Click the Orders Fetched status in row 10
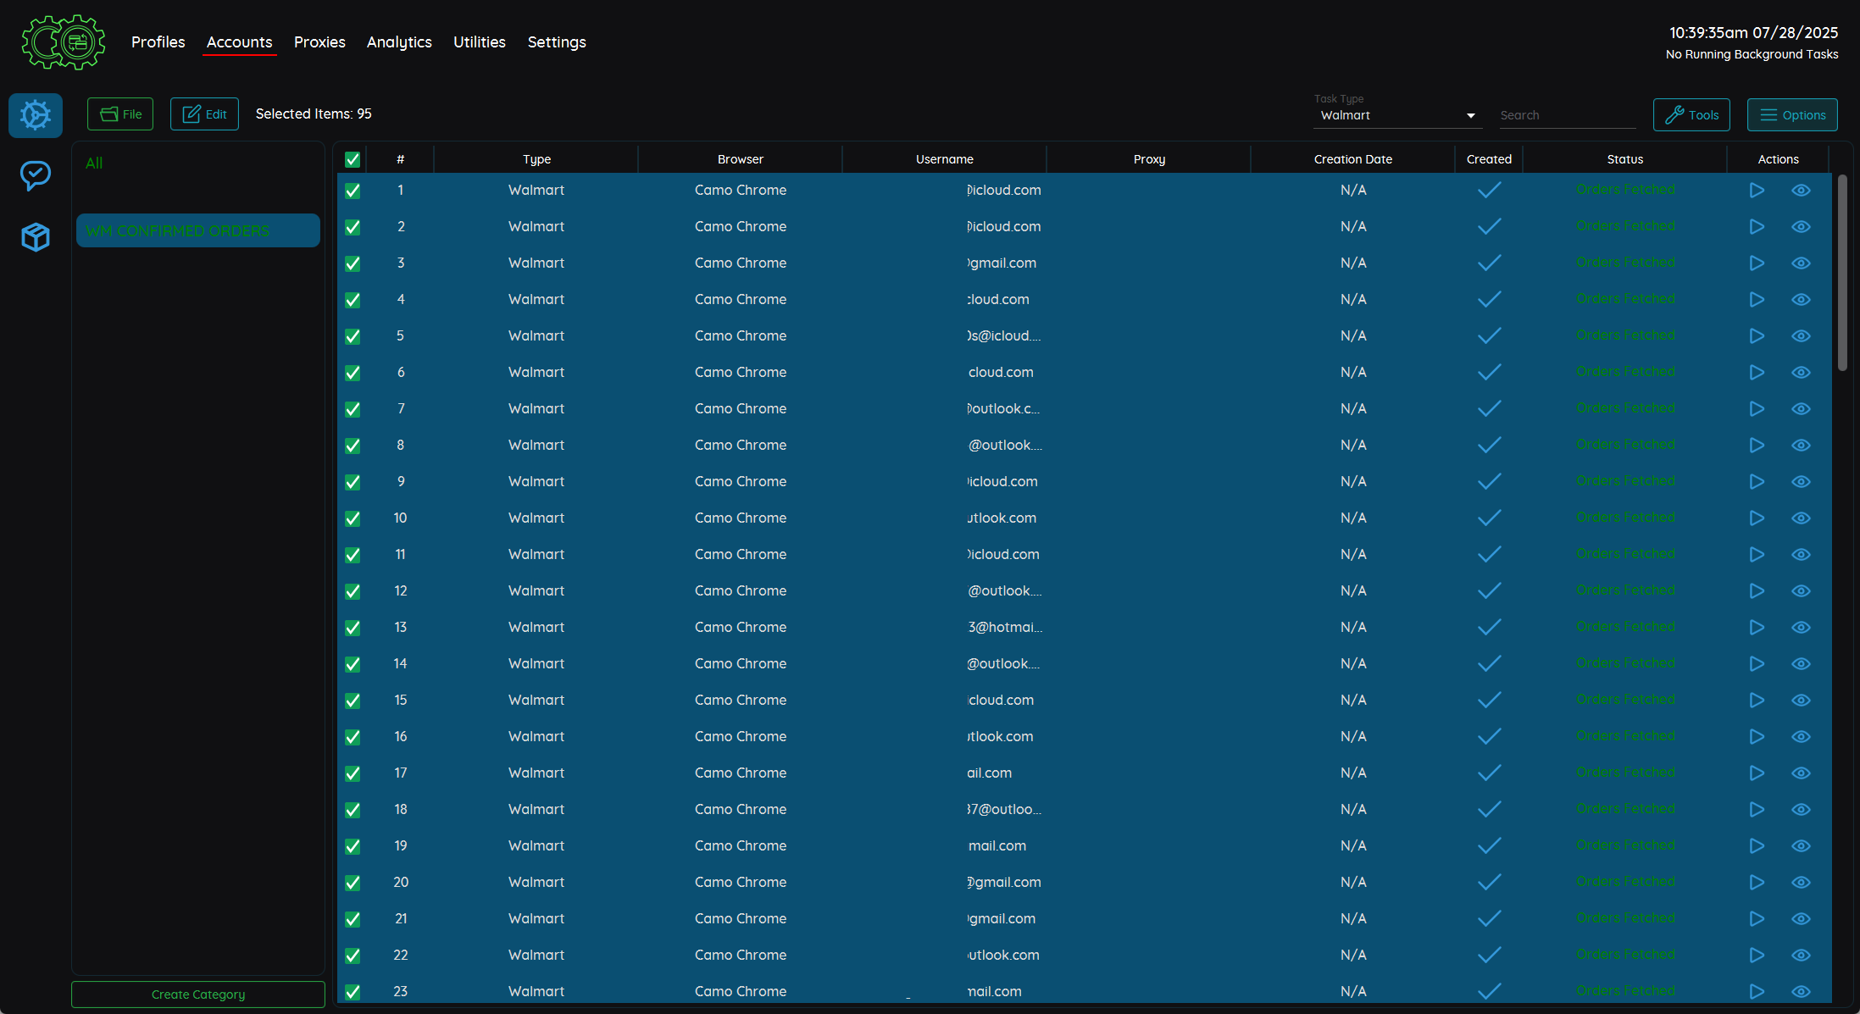This screenshot has height=1014, width=1860. click(x=1625, y=518)
